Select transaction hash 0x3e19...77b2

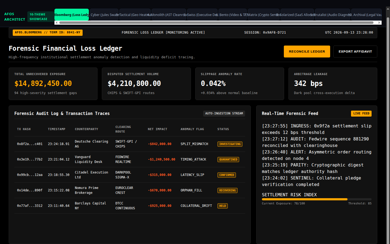pos(30,159)
